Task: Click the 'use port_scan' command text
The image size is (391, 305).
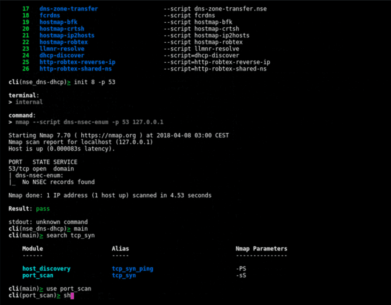Action: coord(69,289)
